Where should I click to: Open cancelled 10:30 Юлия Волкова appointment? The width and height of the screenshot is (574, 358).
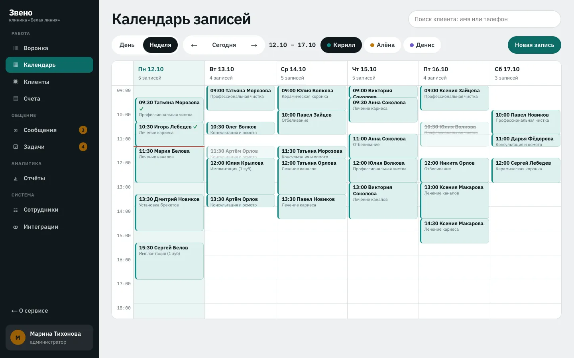click(x=454, y=134)
